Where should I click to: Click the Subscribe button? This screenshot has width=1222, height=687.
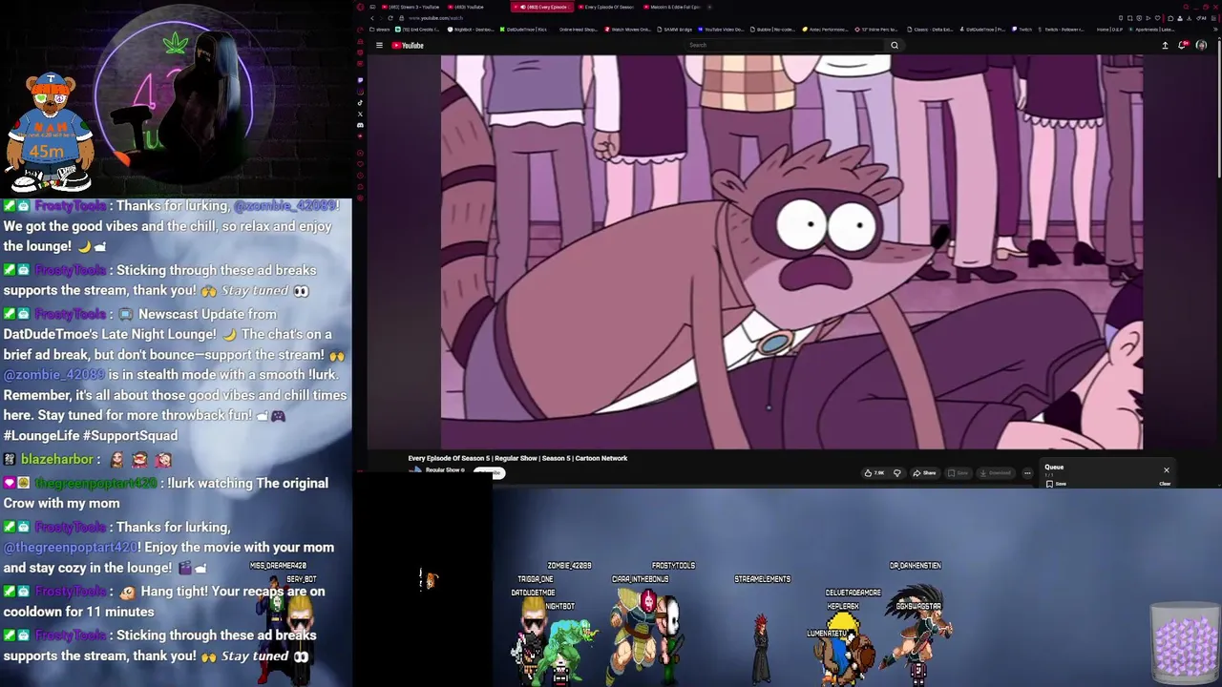tap(489, 473)
